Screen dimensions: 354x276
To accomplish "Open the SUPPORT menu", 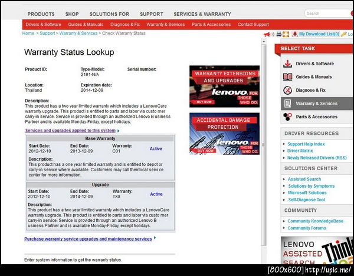I will (152, 14).
